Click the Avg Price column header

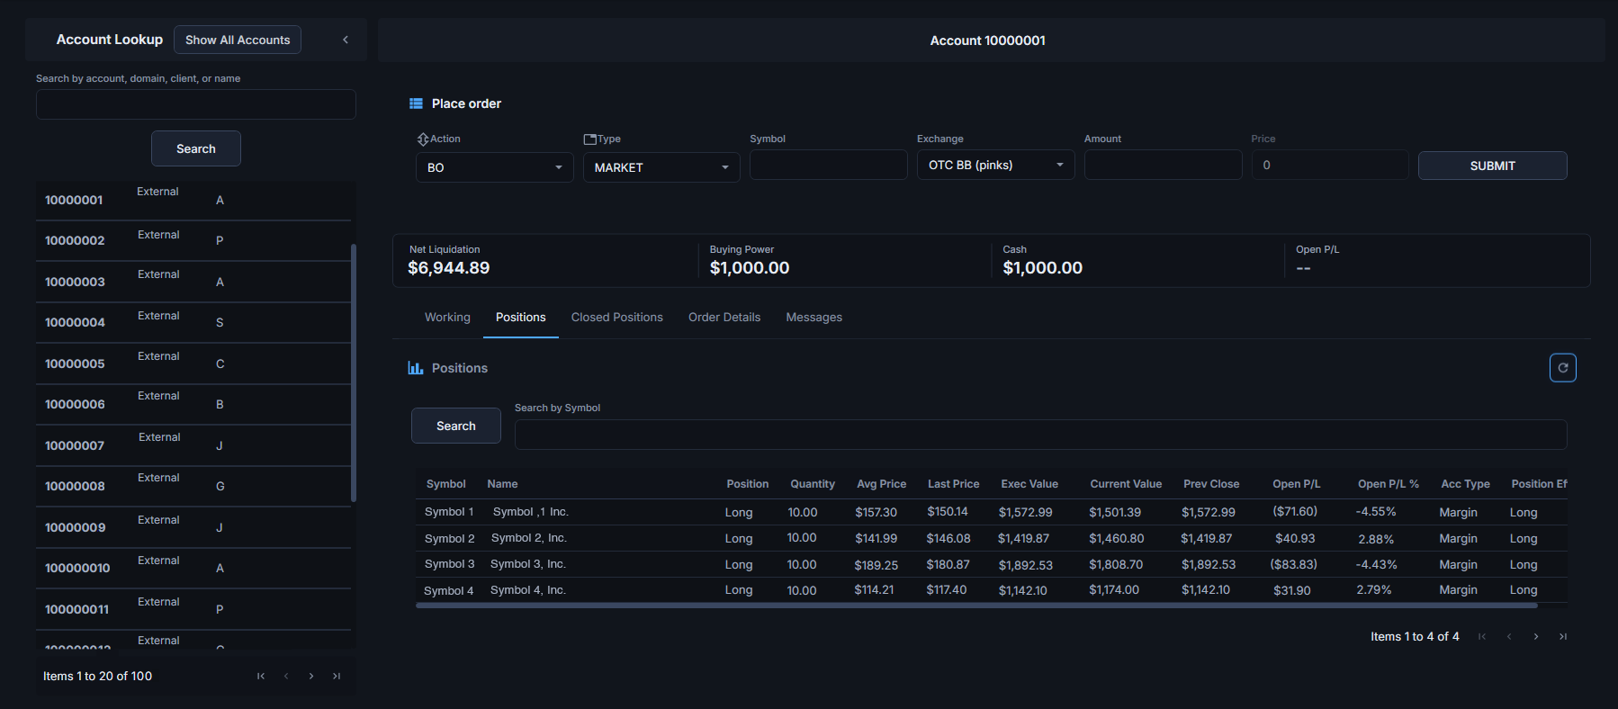coord(881,484)
